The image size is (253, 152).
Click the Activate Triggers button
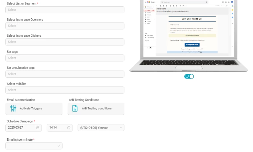click(34, 109)
